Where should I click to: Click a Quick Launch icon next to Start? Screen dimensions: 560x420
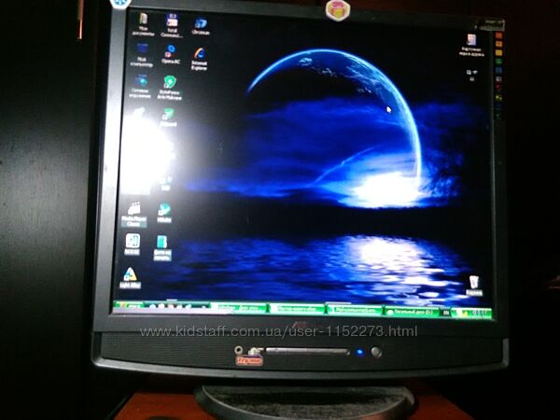coord(152,306)
